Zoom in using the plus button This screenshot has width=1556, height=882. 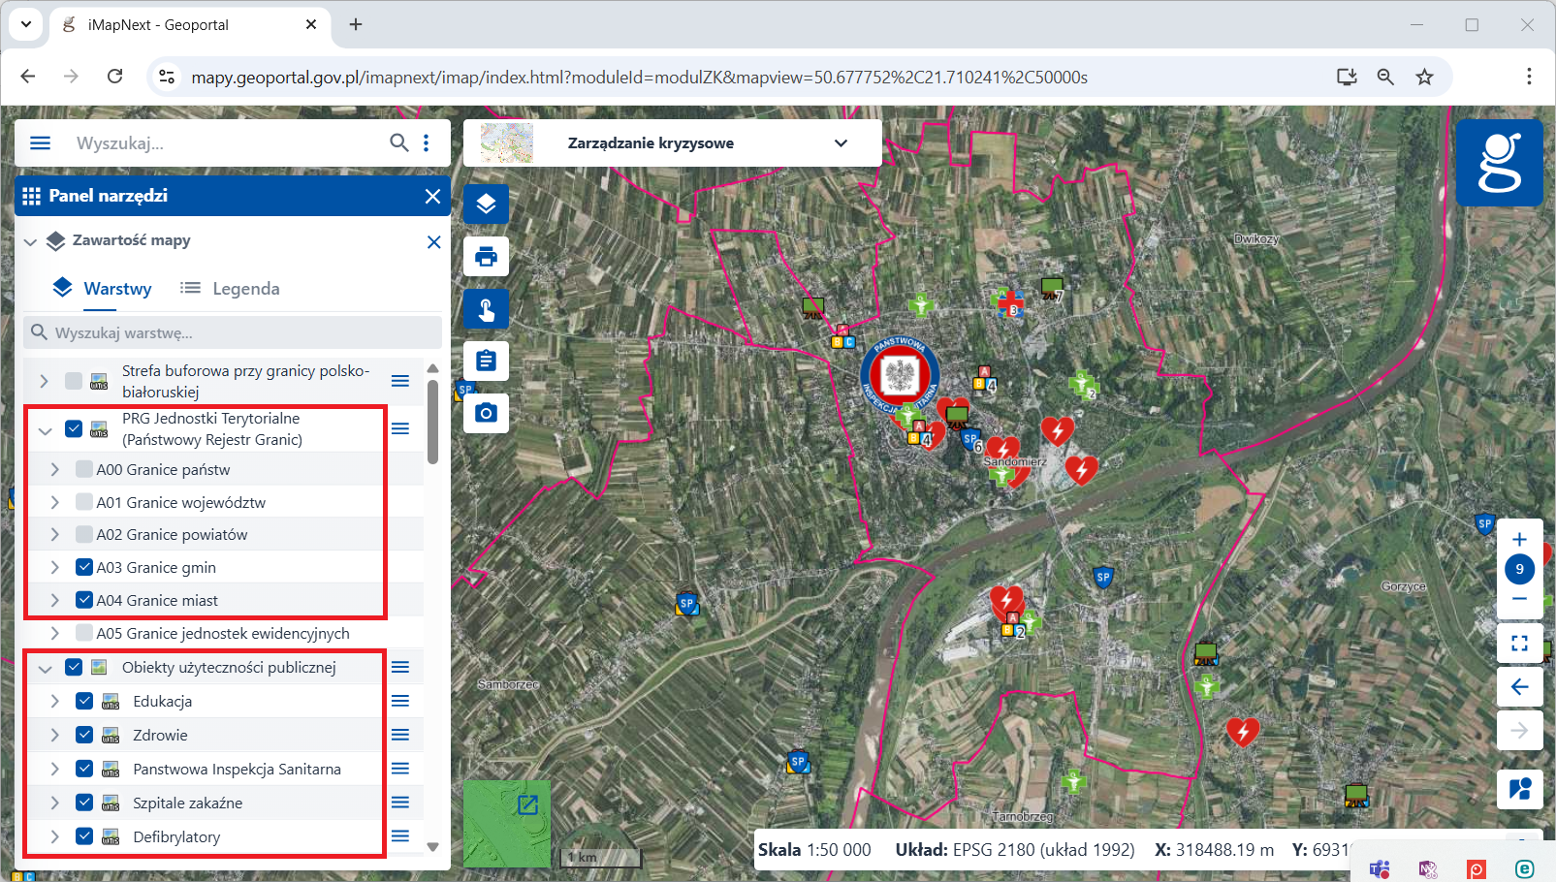[x=1519, y=540]
